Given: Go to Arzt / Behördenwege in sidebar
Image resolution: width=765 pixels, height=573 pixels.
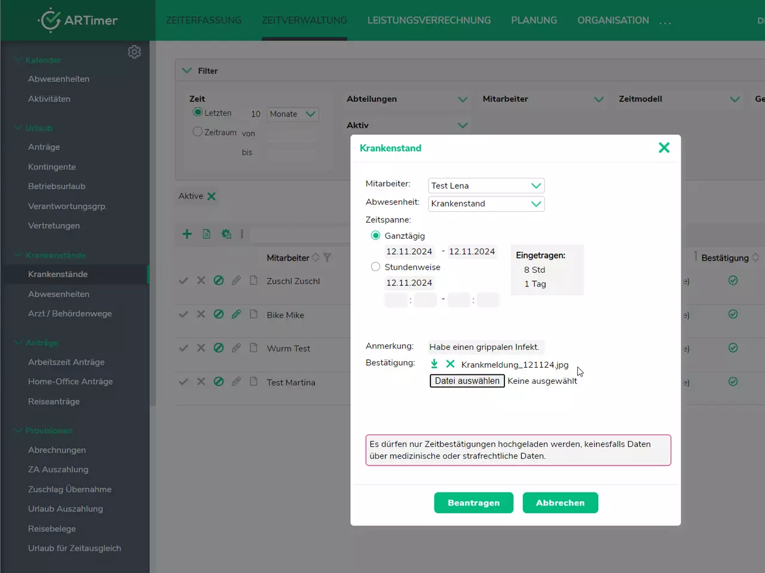Looking at the screenshot, I should [x=70, y=313].
